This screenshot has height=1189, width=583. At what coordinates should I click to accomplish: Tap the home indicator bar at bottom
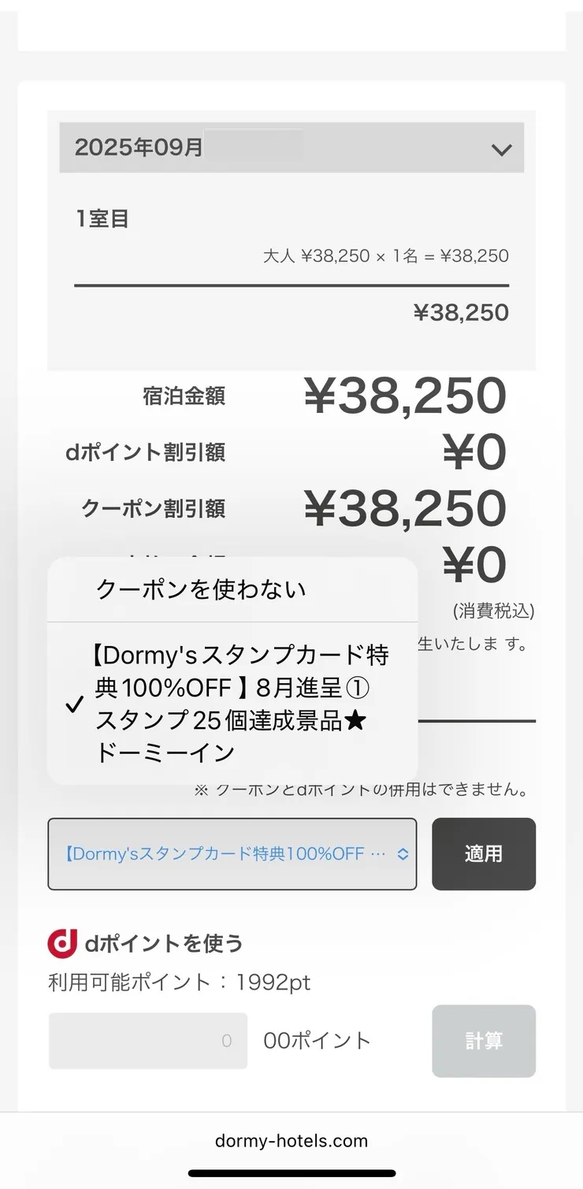[x=291, y=1173]
